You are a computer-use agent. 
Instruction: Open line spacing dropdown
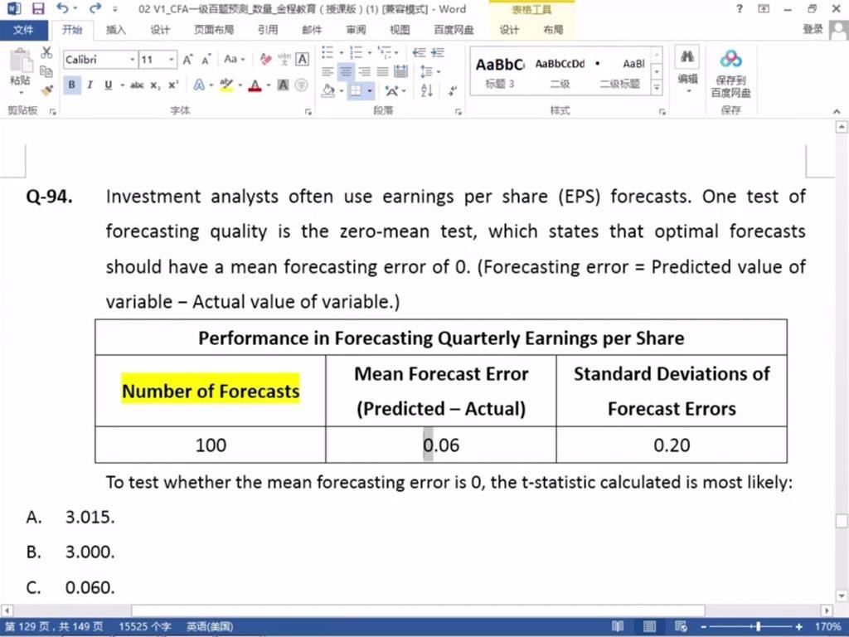point(430,71)
